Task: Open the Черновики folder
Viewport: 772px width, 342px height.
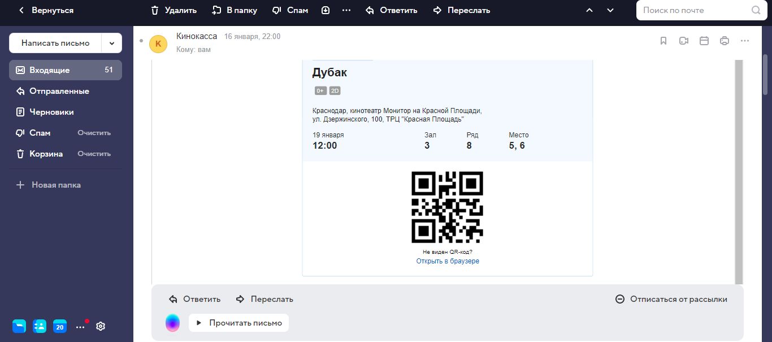Action: pyautogui.click(x=51, y=112)
